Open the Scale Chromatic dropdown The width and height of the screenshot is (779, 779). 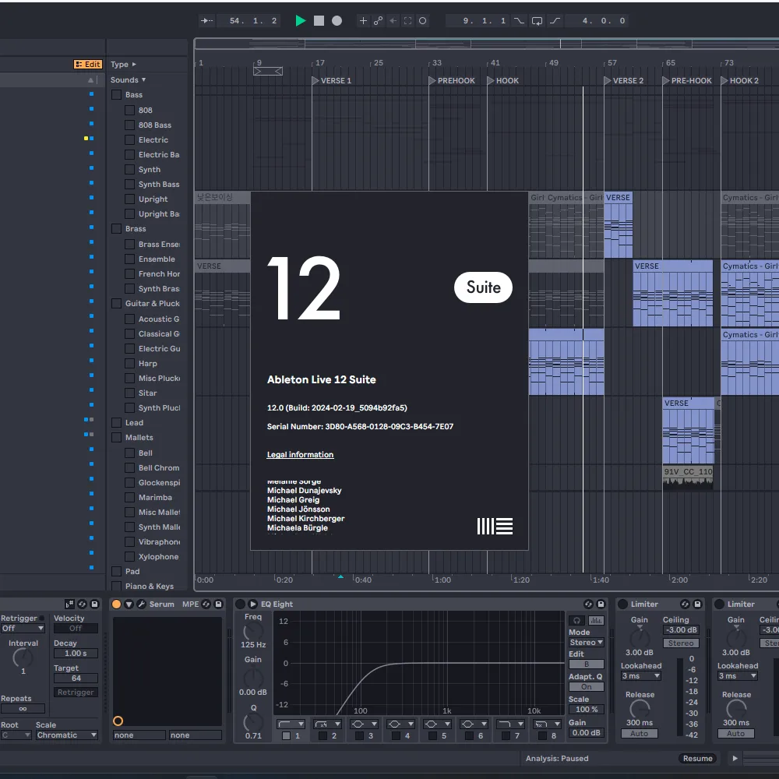tap(66, 735)
